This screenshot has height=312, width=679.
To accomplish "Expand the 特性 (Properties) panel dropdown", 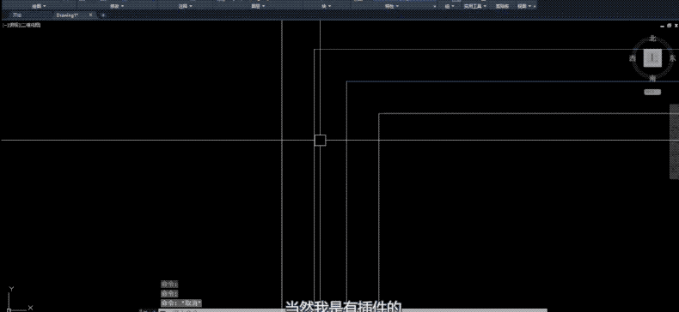I will [392, 6].
